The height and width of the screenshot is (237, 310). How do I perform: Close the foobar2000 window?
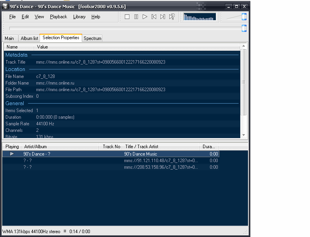click(245, 7)
